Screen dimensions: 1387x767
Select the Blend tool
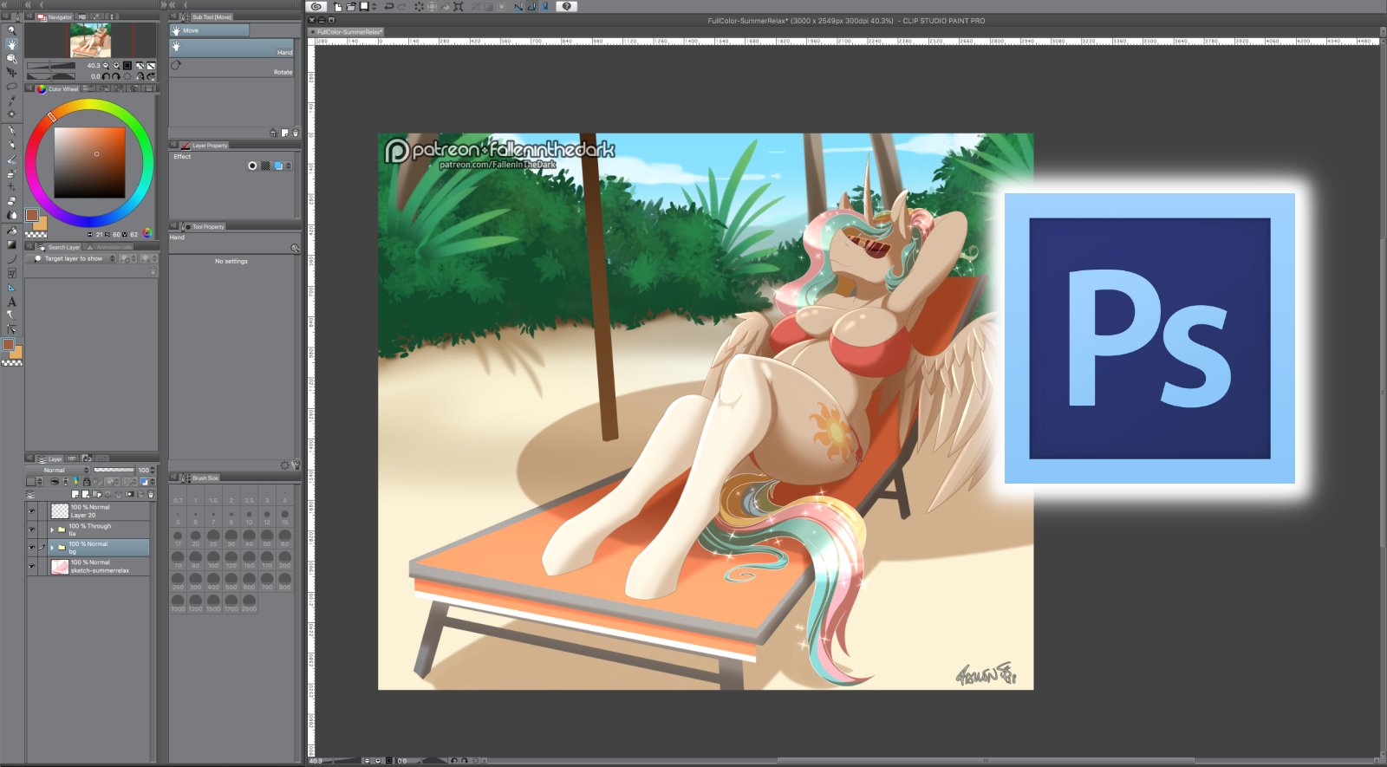11,215
